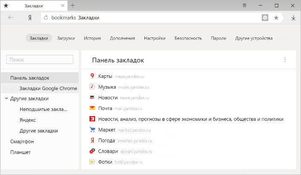Open Yandex home via the Я icon

tap(30, 18)
